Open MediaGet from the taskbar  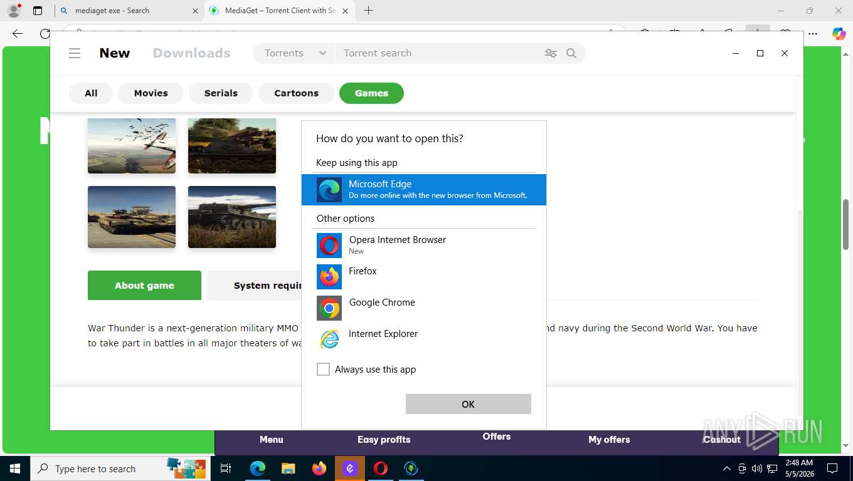411,468
